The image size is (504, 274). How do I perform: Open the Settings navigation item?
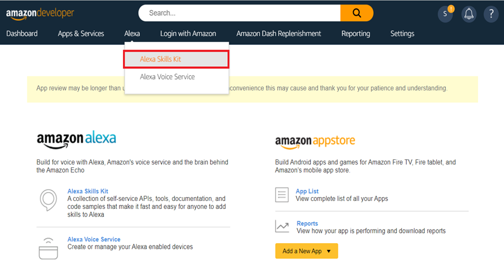coord(402,34)
